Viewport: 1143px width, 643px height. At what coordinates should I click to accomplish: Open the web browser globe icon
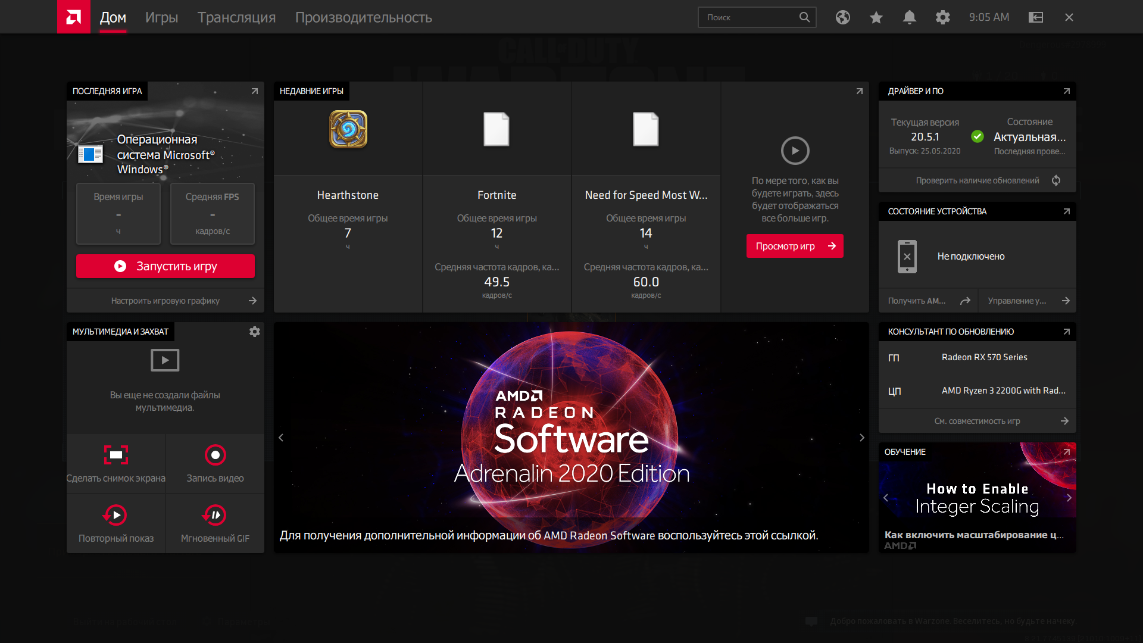pos(842,17)
